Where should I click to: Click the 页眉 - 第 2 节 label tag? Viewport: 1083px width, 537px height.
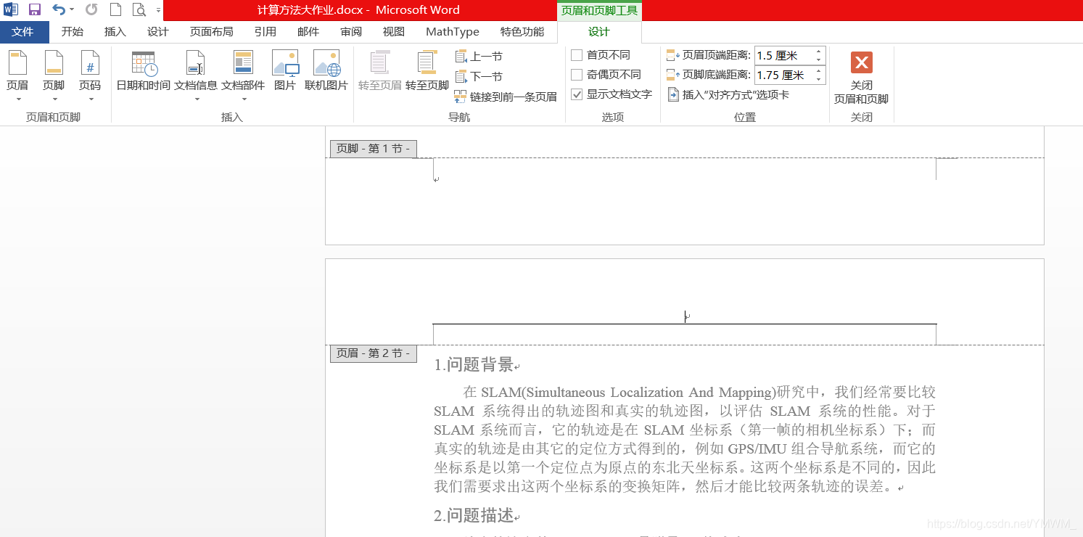[x=373, y=353]
